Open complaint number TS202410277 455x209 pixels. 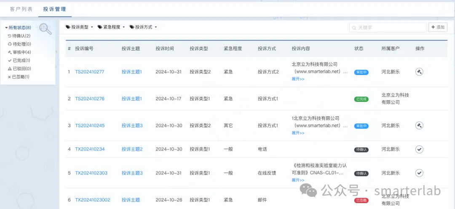90,72
